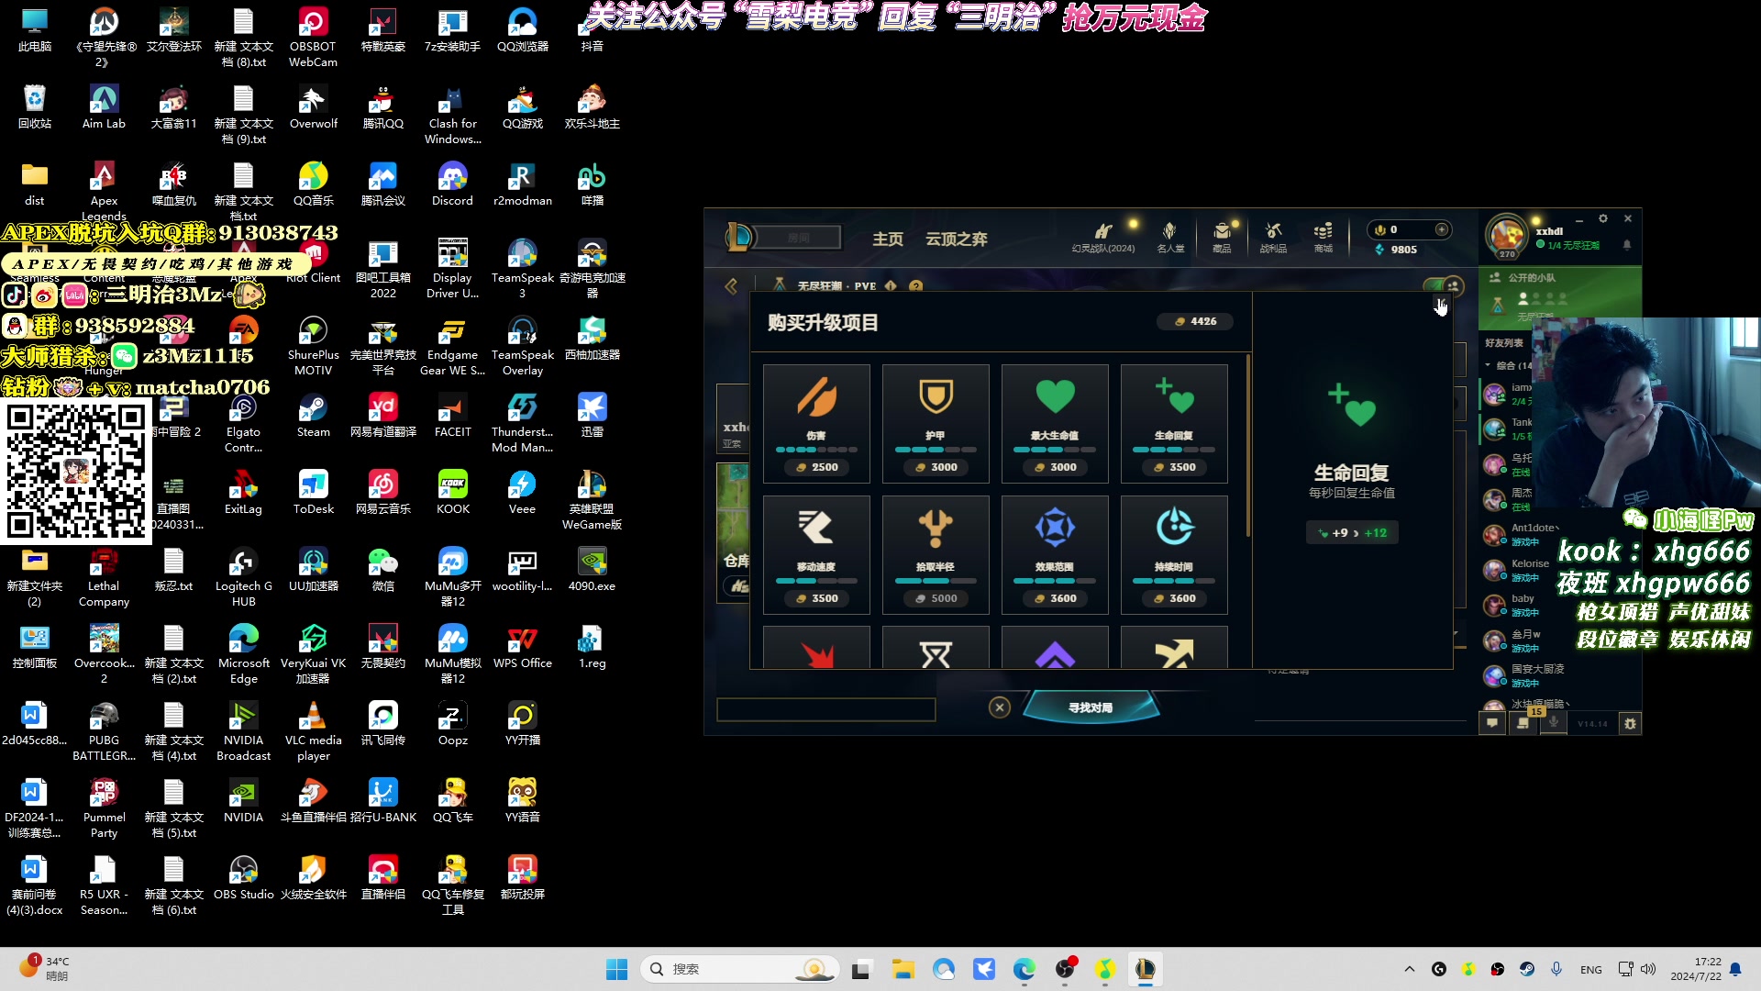Viewport: 1761px width, 991px height.
Task: Open 幻灵战队(2024) in League client
Action: [x=1103, y=237]
